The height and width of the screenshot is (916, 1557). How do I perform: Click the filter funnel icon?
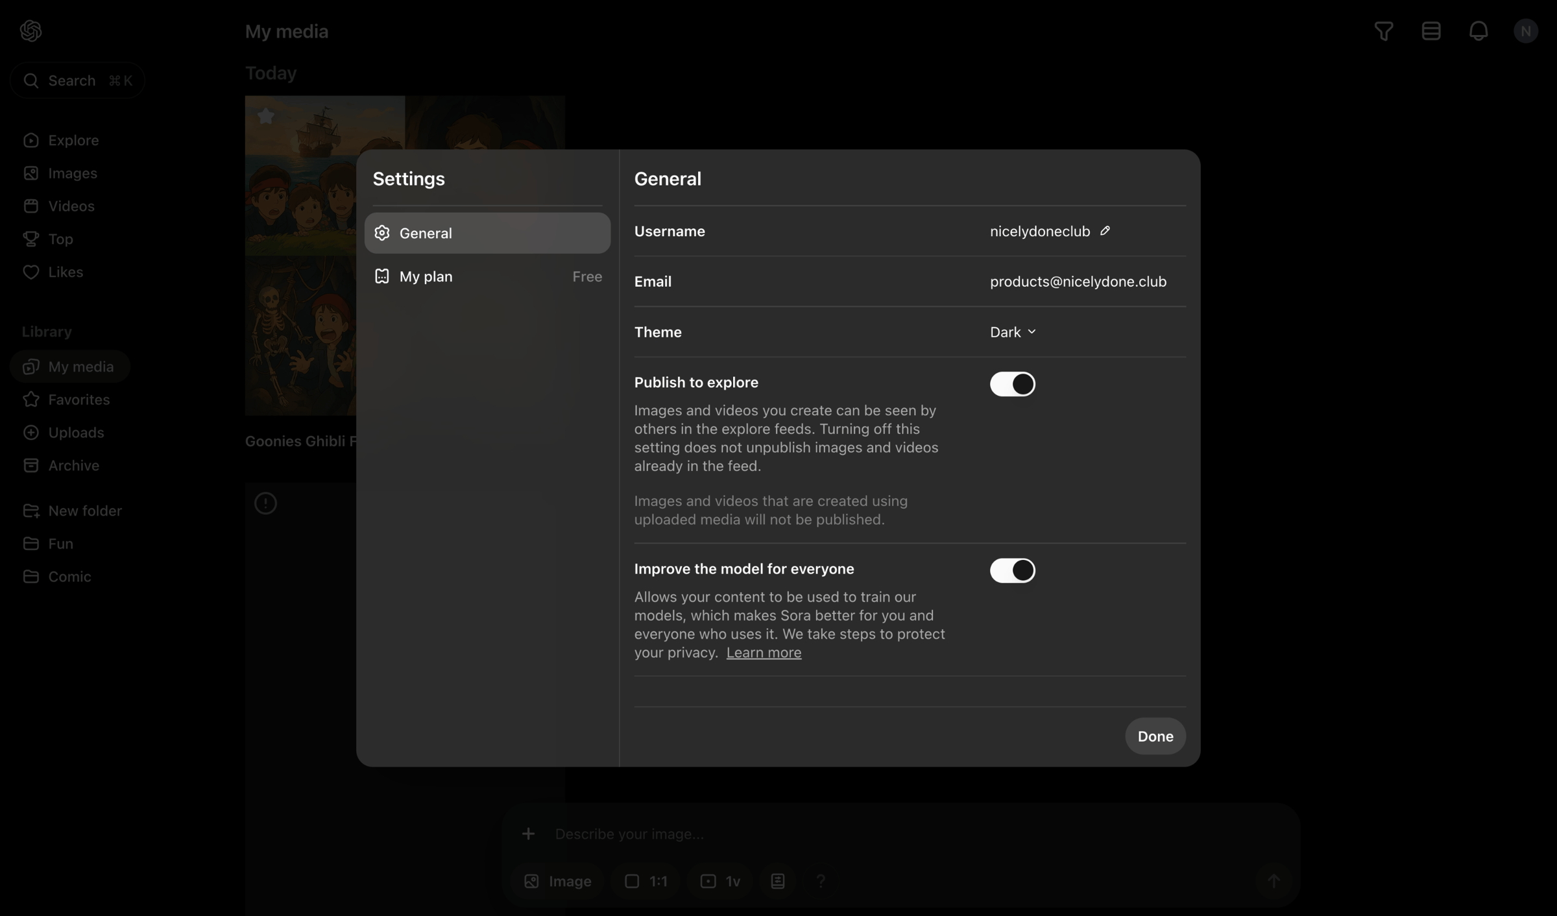(1384, 30)
